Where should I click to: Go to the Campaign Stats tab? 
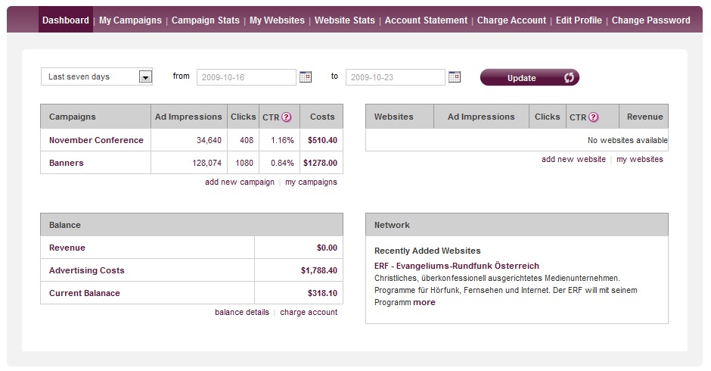click(206, 20)
